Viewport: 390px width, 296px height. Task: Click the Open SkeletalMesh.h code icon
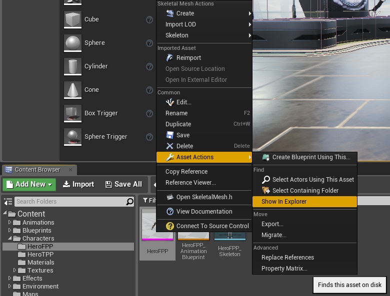[x=170, y=197]
